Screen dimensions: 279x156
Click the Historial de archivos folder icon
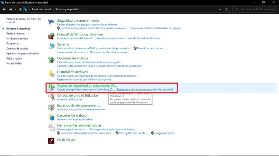(51, 74)
